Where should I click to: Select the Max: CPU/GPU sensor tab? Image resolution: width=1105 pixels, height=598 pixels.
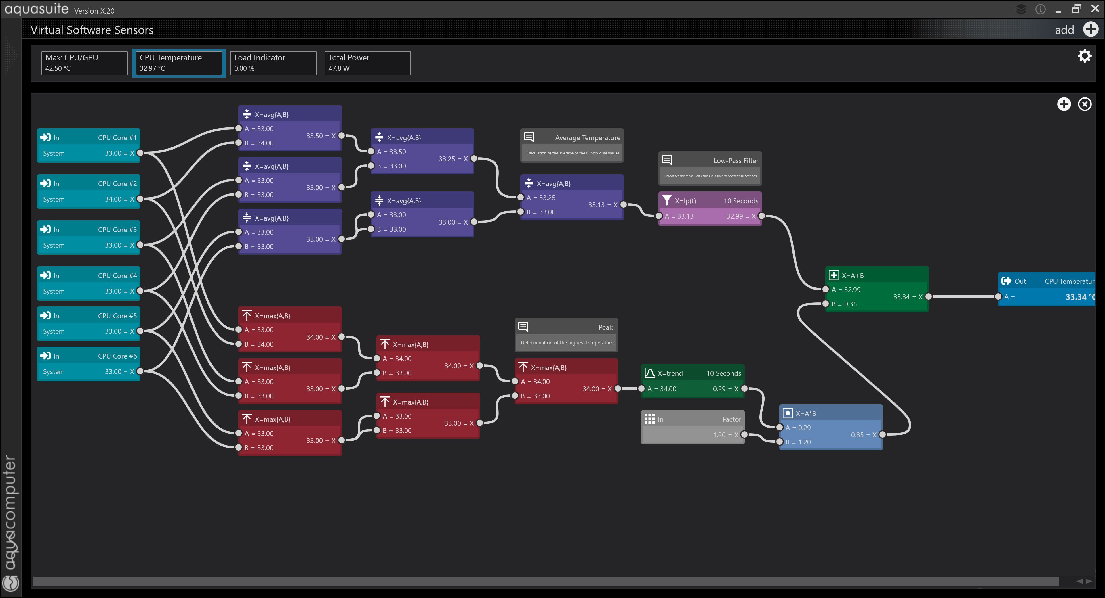(85, 63)
